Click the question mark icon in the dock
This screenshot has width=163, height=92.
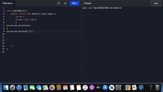tap(151, 87)
